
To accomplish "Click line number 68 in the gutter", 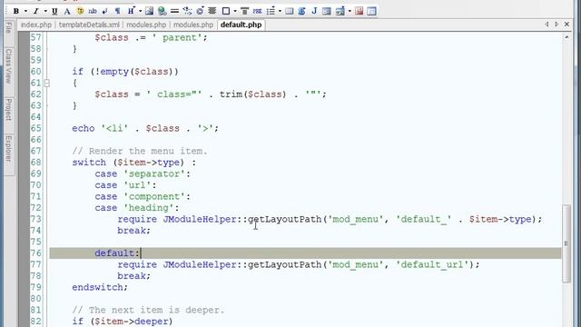I will pos(36,163).
